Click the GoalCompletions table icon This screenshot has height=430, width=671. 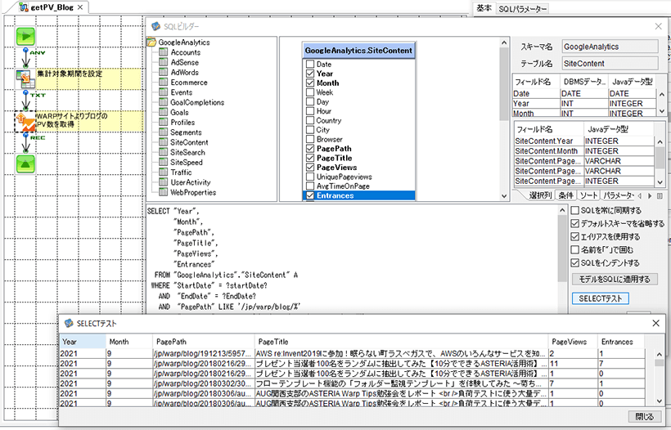click(x=164, y=102)
